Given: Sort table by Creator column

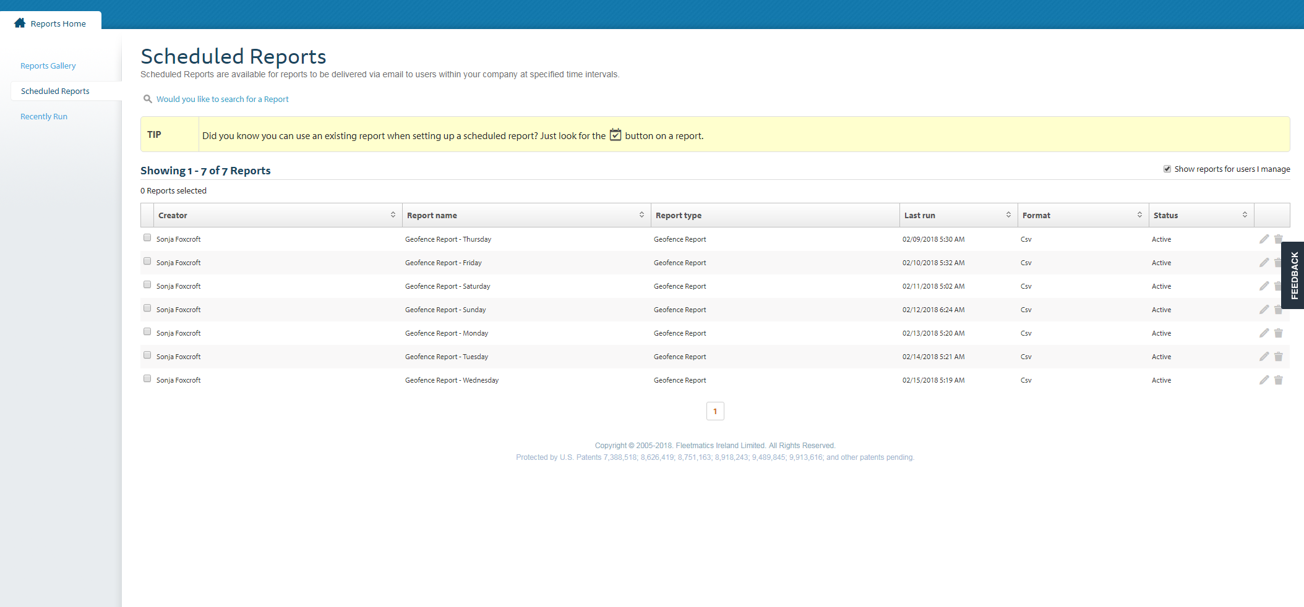Looking at the screenshot, I should click(393, 215).
